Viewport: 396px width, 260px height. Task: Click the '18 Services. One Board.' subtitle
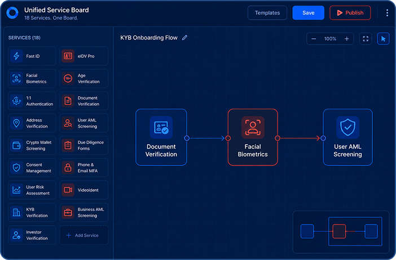pyautogui.click(x=51, y=18)
